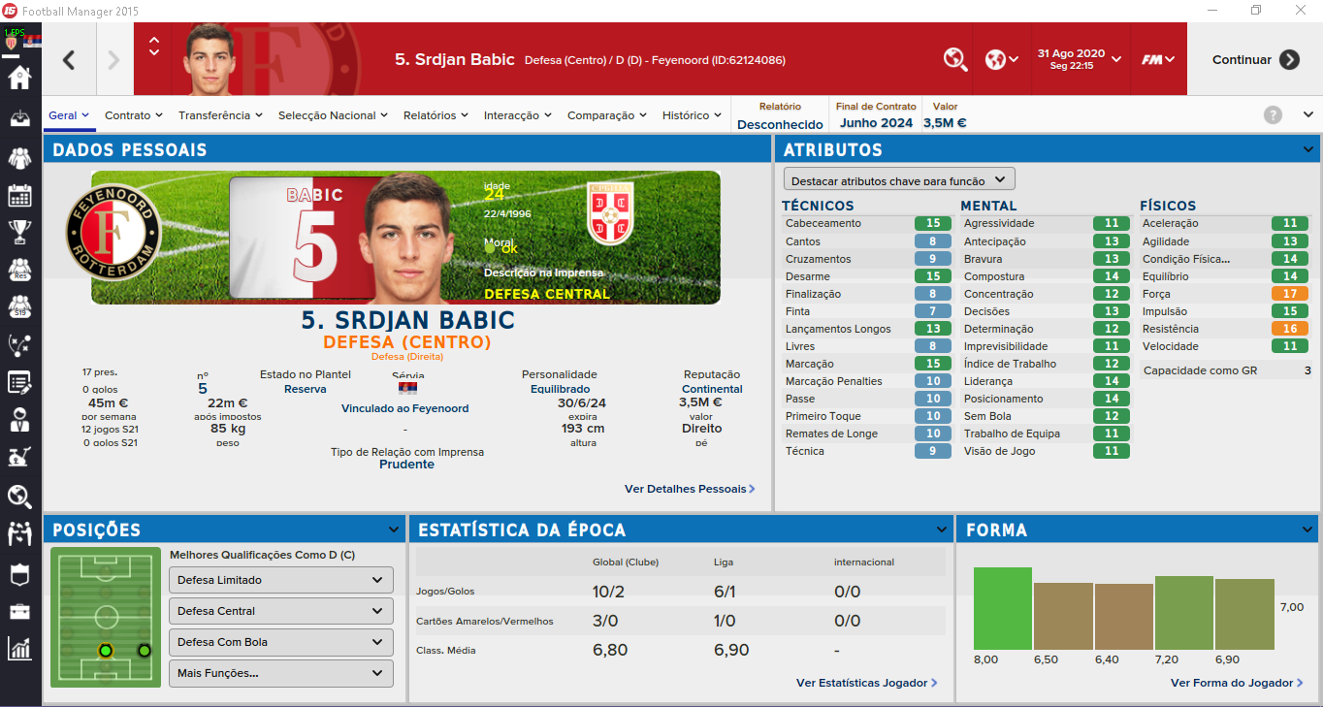Click the Cabeceamento attribute row
Image resolution: width=1323 pixels, height=707 pixels.
tap(867, 223)
